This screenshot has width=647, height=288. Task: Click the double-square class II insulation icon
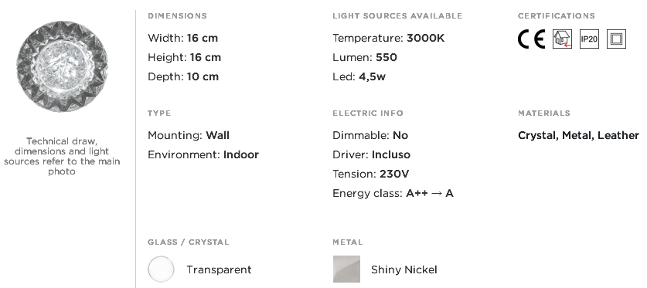(616, 39)
